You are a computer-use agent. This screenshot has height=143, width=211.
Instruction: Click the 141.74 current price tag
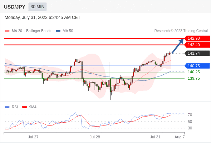(197, 53)
